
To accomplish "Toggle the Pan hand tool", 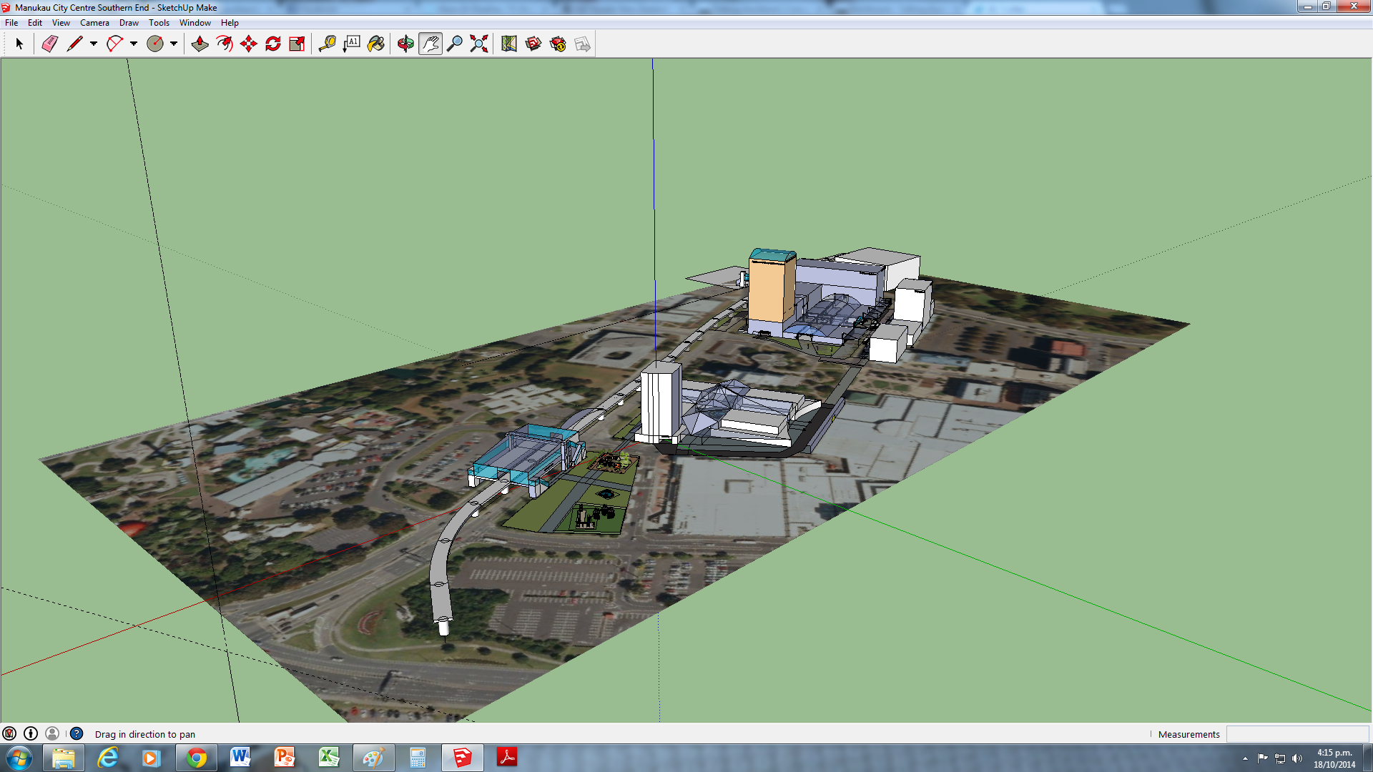I will click(x=430, y=44).
